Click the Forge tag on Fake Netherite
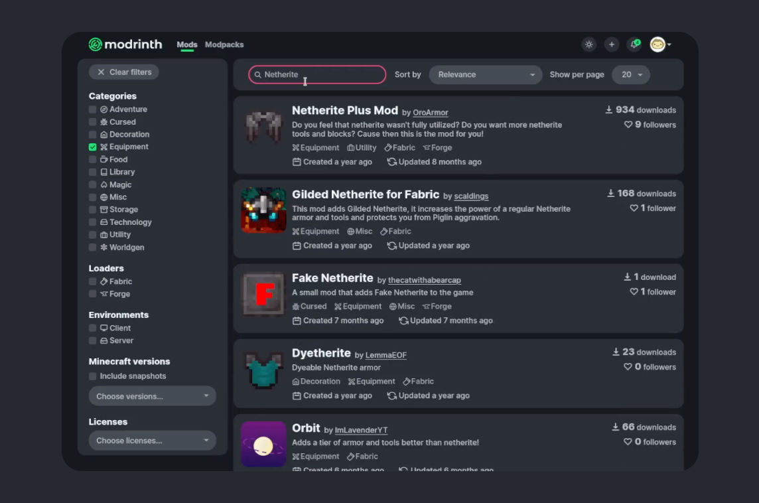Image resolution: width=759 pixels, height=503 pixels. 437,307
